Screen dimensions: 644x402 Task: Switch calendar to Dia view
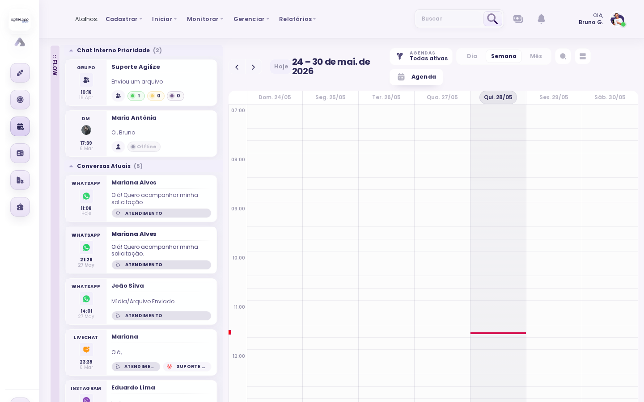coord(472,56)
